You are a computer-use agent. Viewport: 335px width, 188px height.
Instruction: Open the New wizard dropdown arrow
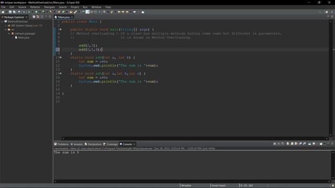click(6, 12)
